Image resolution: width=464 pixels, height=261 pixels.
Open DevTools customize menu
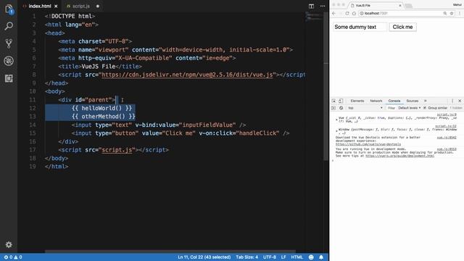coord(452,101)
